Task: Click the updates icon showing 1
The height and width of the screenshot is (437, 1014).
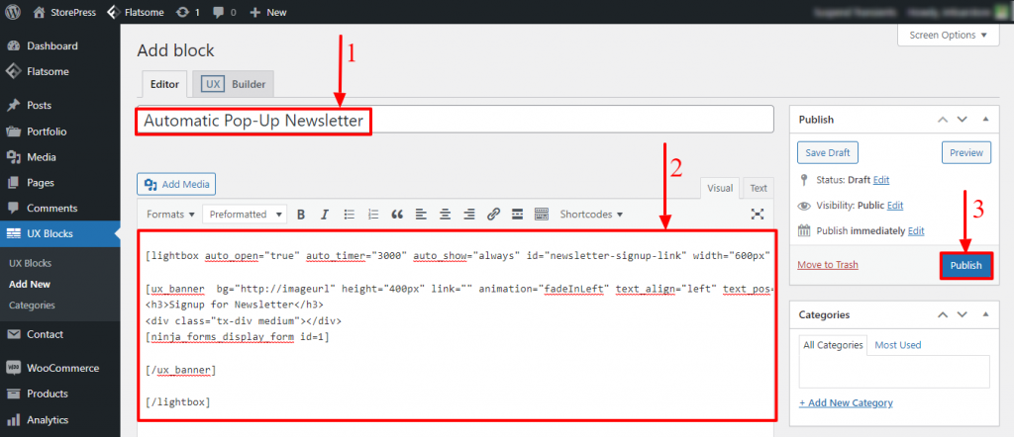Action: pyautogui.click(x=187, y=12)
